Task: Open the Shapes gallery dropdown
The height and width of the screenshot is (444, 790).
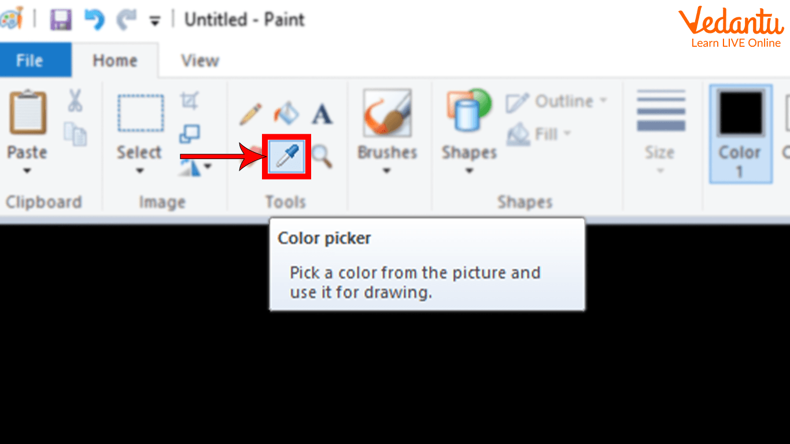Action: 469,171
